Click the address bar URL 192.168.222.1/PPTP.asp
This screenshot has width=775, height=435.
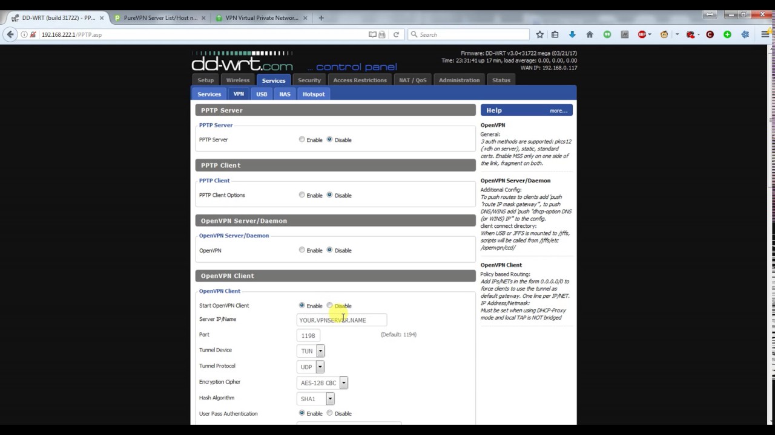[x=71, y=34]
